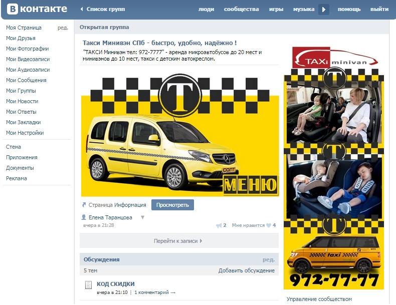Open Моя Страница in sidebar
Viewport: 396px width, 305px height.
coord(24,28)
